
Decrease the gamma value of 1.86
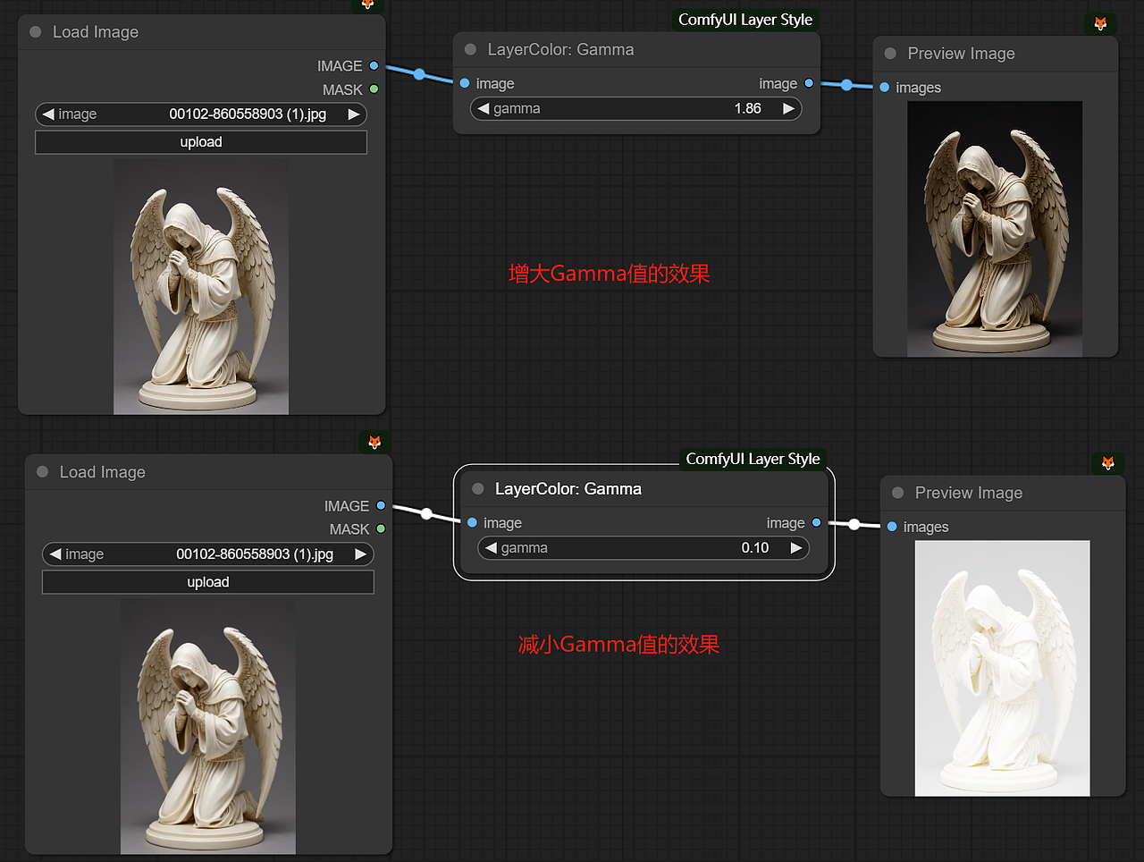(484, 109)
